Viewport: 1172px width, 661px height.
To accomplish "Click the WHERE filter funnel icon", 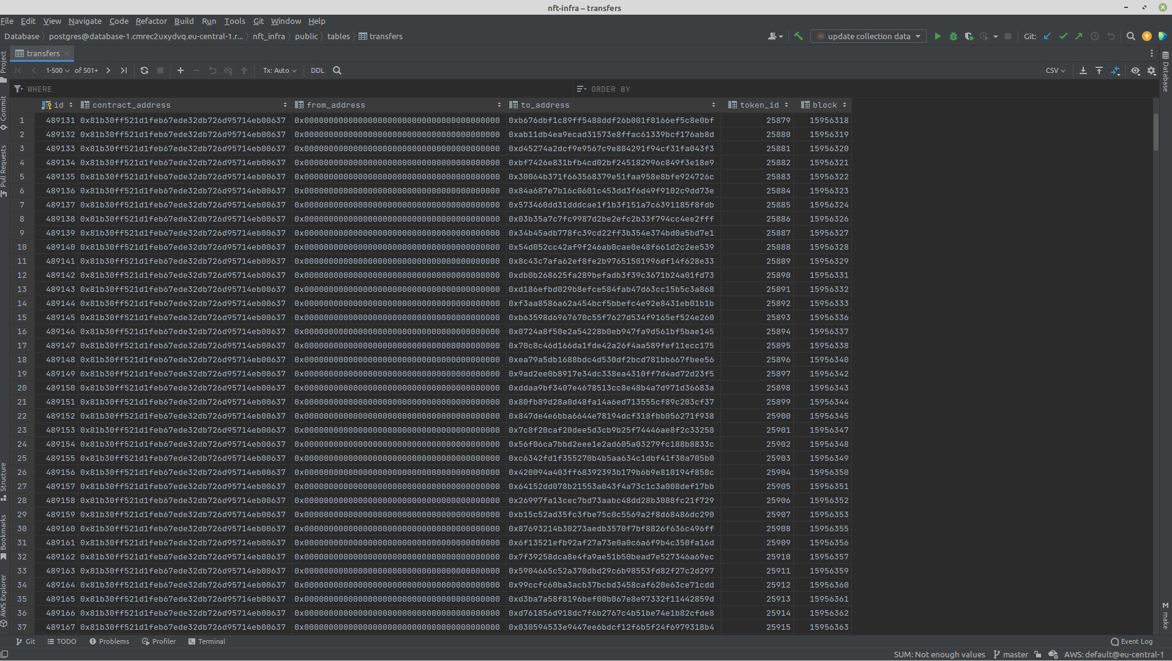I will coord(18,89).
